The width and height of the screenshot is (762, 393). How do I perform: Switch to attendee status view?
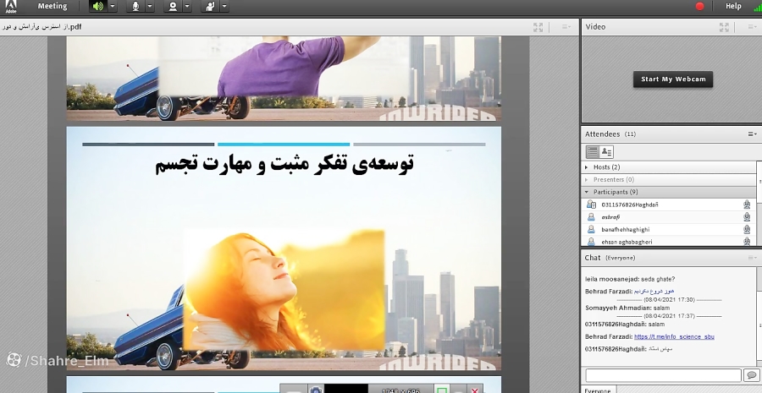(x=606, y=152)
